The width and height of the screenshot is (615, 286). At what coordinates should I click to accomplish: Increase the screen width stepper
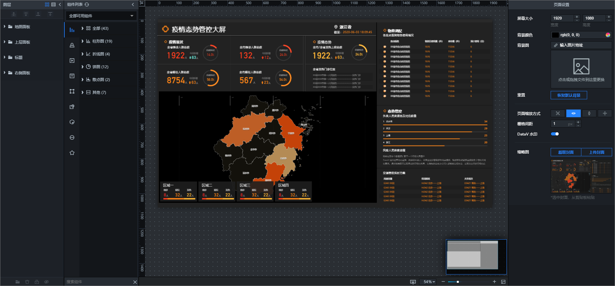pos(577,16)
